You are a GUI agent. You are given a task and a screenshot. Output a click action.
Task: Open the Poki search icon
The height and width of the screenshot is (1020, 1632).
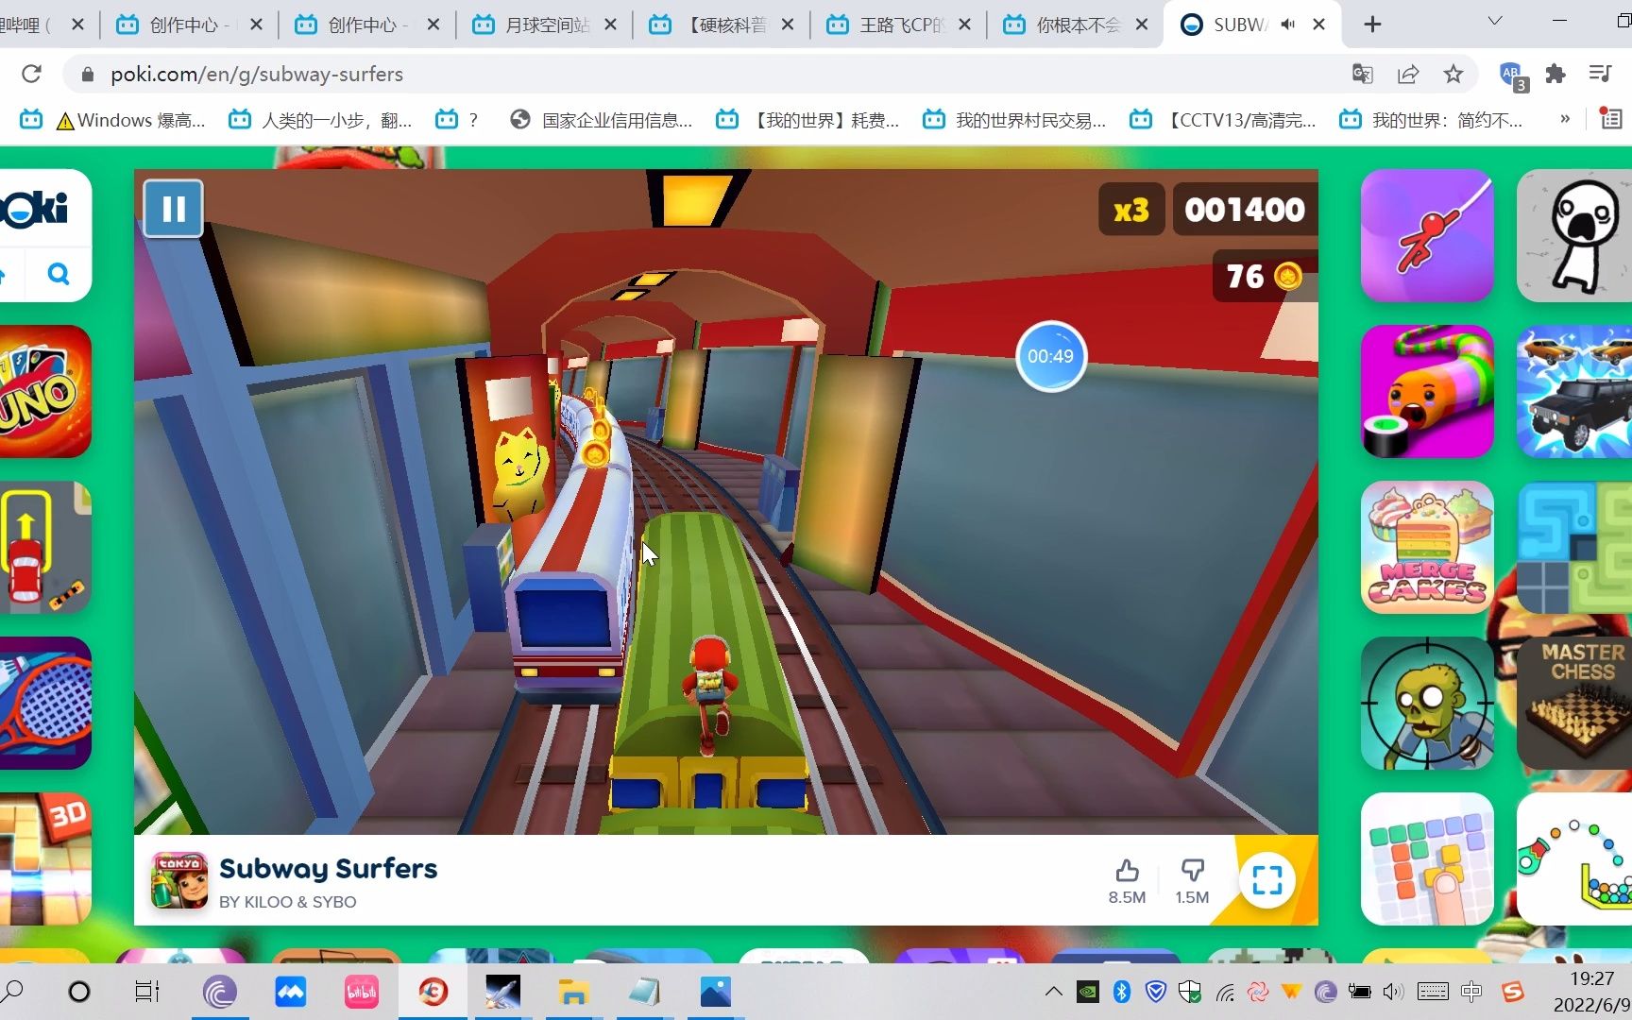(59, 275)
